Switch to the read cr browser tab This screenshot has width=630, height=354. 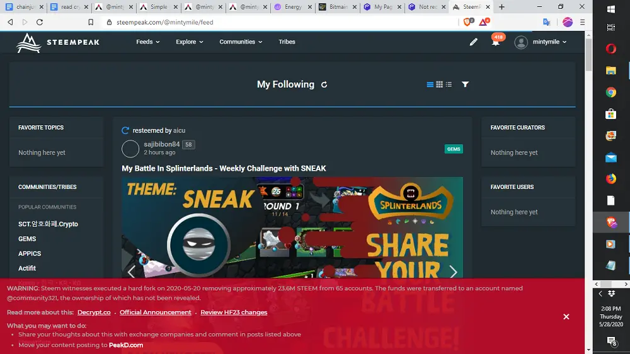tap(69, 7)
